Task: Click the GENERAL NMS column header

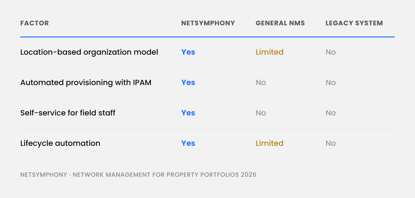Action: pos(280,23)
